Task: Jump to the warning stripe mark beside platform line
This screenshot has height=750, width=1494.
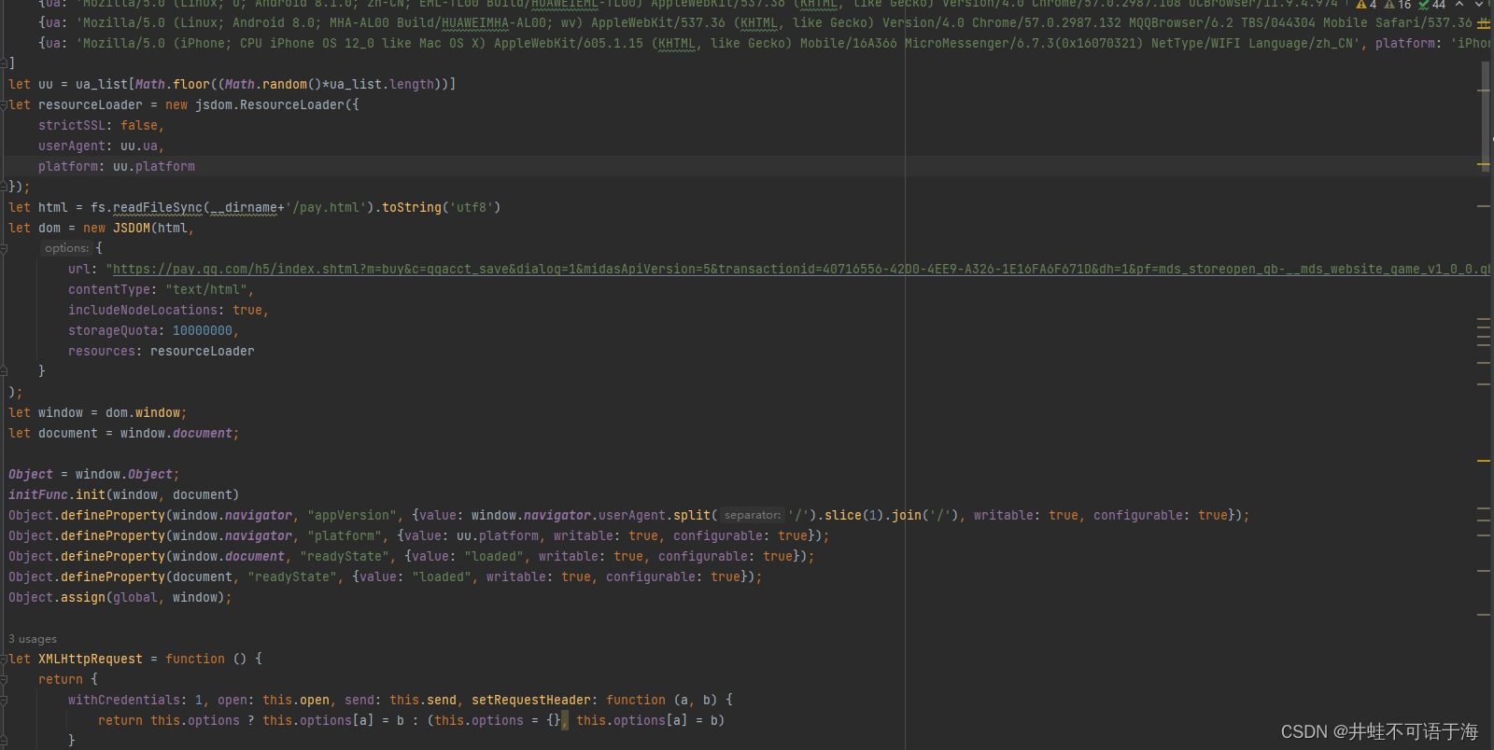Action: tap(1484, 166)
